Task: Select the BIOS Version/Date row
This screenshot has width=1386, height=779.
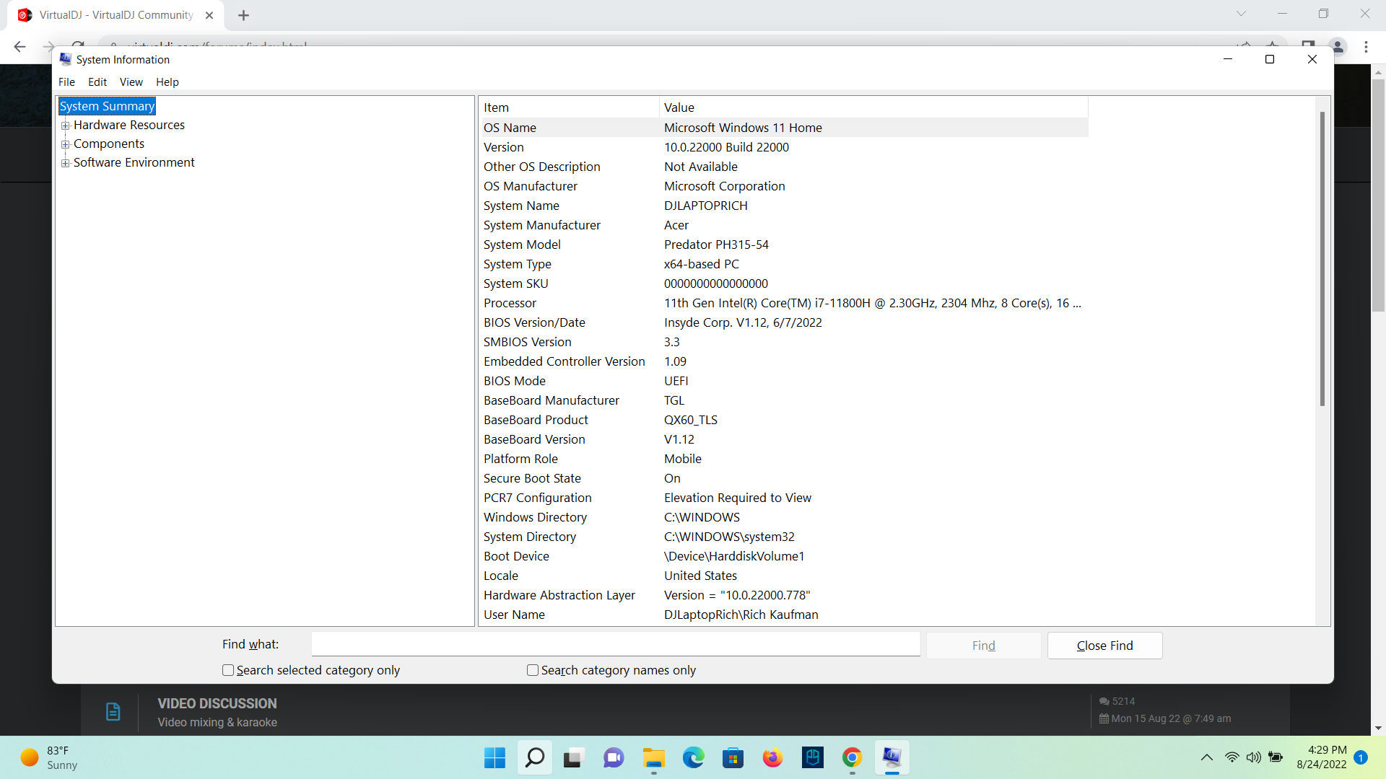Action: point(785,322)
